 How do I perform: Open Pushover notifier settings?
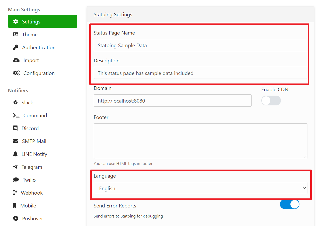pos(42,218)
